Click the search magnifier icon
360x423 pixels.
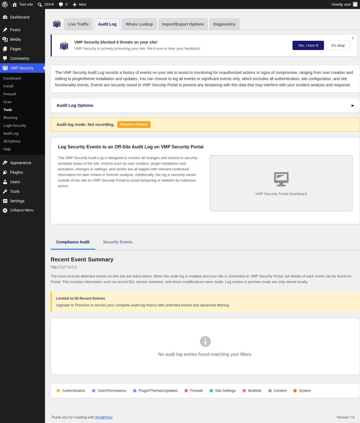pyautogui.click(x=40, y=4)
